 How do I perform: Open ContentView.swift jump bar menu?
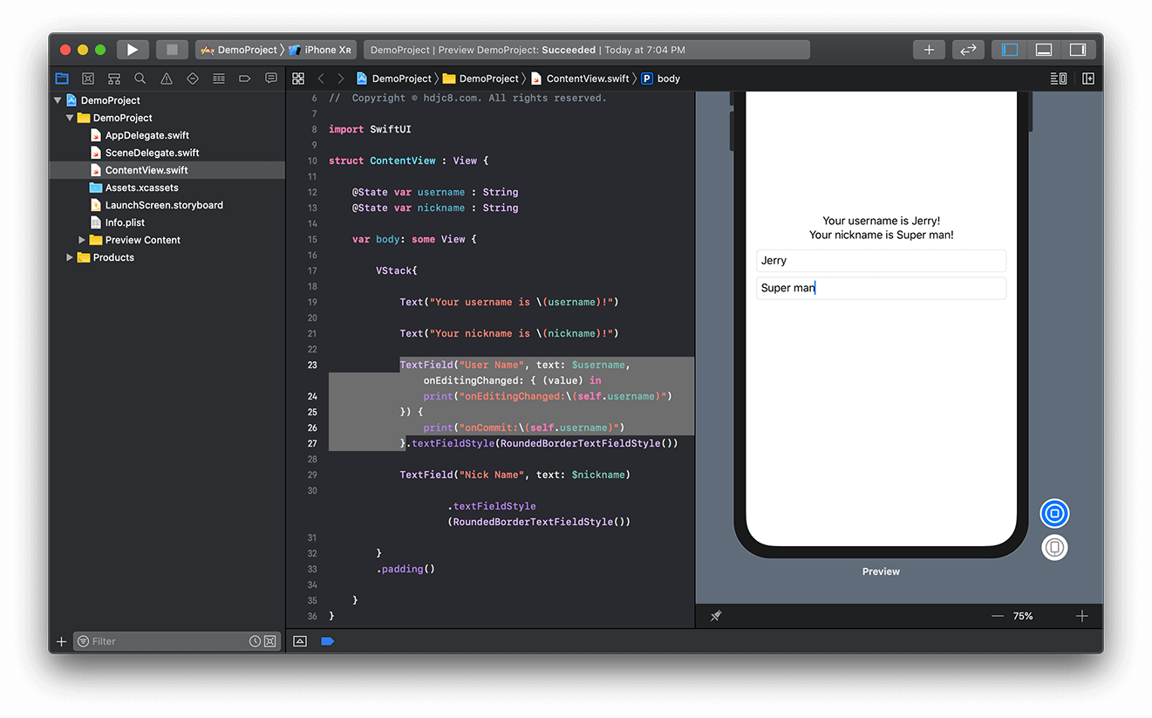(x=579, y=79)
